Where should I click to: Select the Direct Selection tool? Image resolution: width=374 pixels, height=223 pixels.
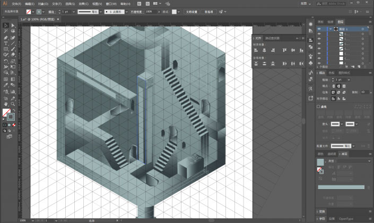click(13, 25)
